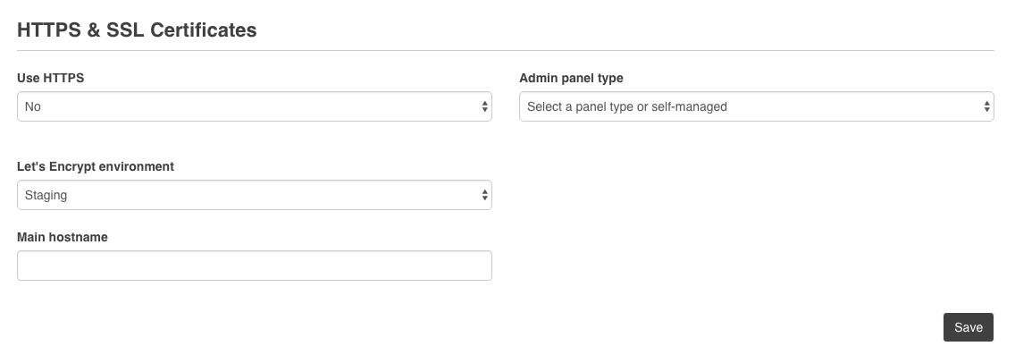Expand the Admin panel type dropdown
Screen dimensions: 1015x363
(756, 106)
